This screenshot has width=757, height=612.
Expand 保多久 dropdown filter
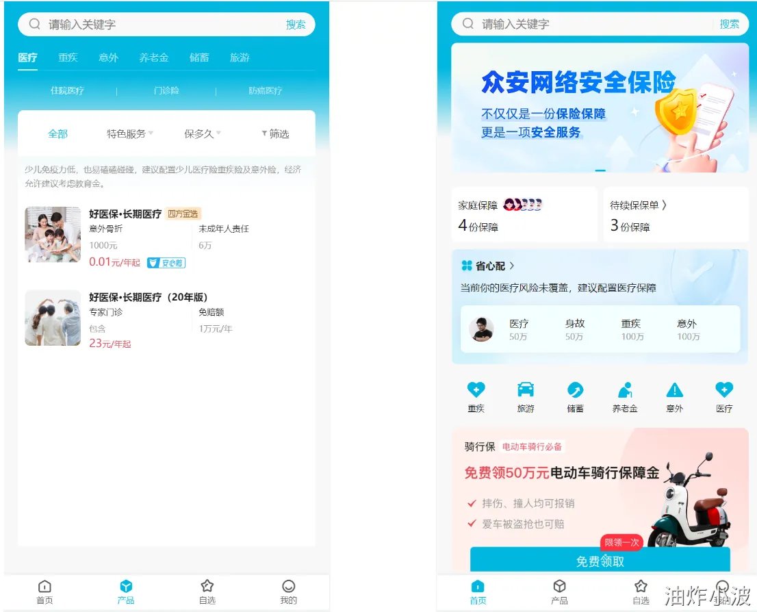pos(203,133)
